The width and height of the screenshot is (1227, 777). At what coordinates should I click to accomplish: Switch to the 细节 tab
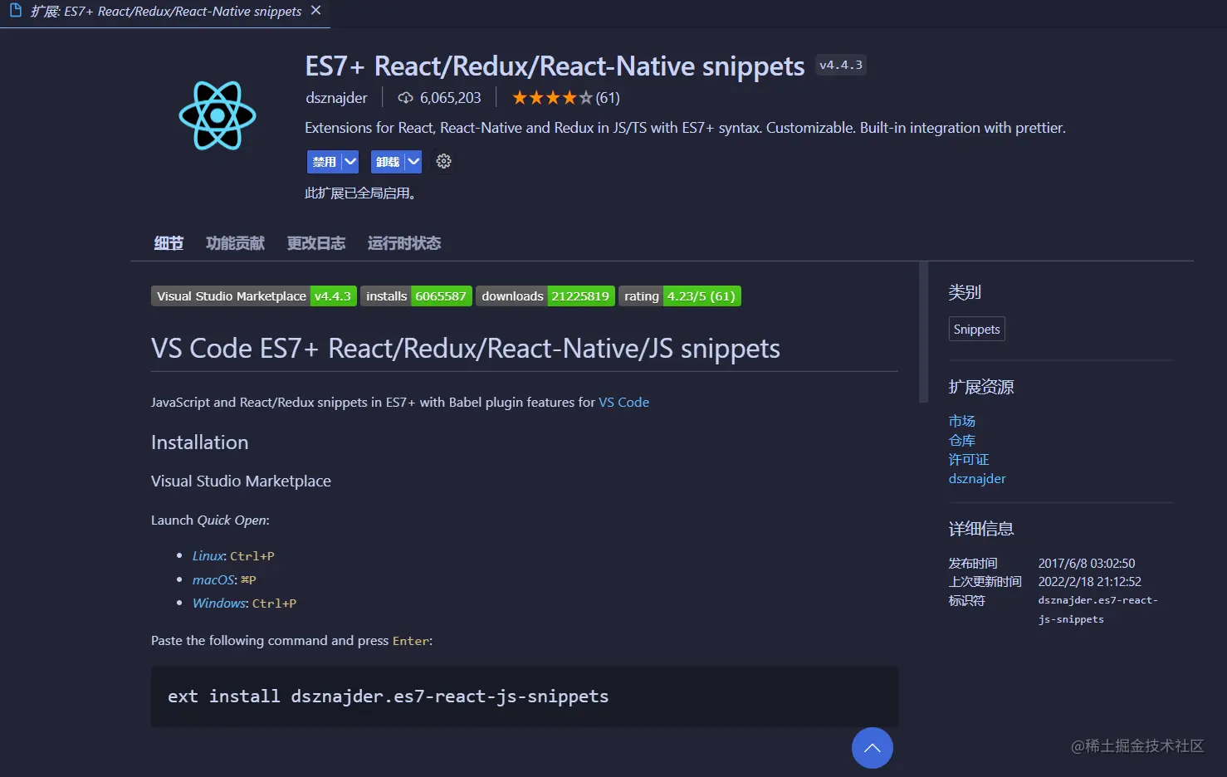coord(169,243)
